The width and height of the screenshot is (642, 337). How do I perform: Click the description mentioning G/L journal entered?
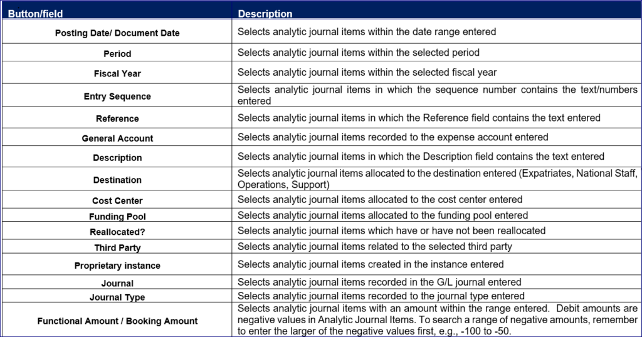pyautogui.click(x=379, y=282)
